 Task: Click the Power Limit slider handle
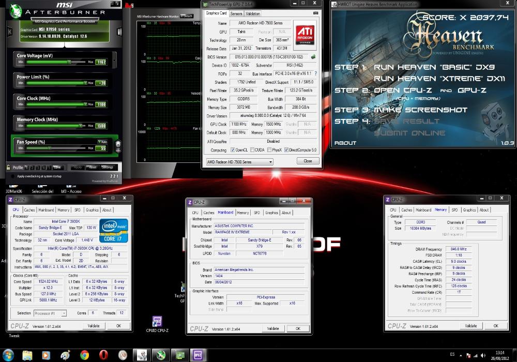[85, 83]
